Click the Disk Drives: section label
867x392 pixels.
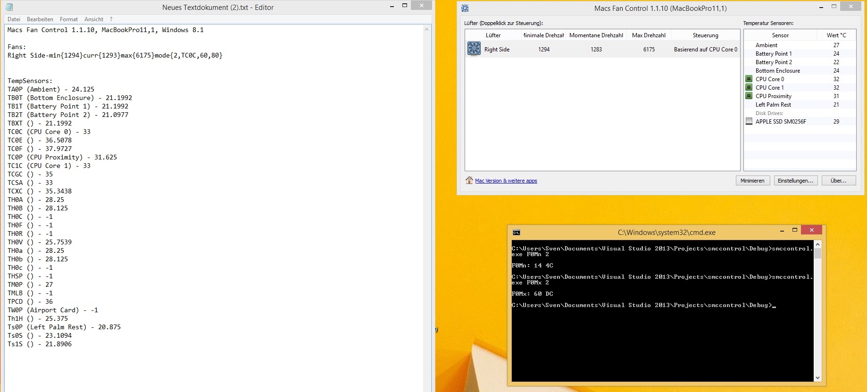pyautogui.click(x=769, y=113)
